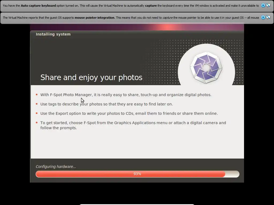Click the Auto capture keyboard notification text

[131, 6]
